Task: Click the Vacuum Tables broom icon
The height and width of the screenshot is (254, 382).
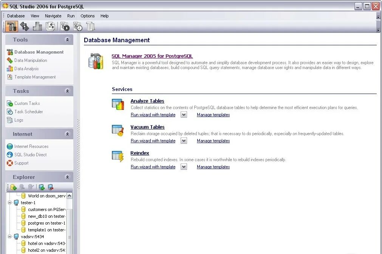Action: pos(118,131)
